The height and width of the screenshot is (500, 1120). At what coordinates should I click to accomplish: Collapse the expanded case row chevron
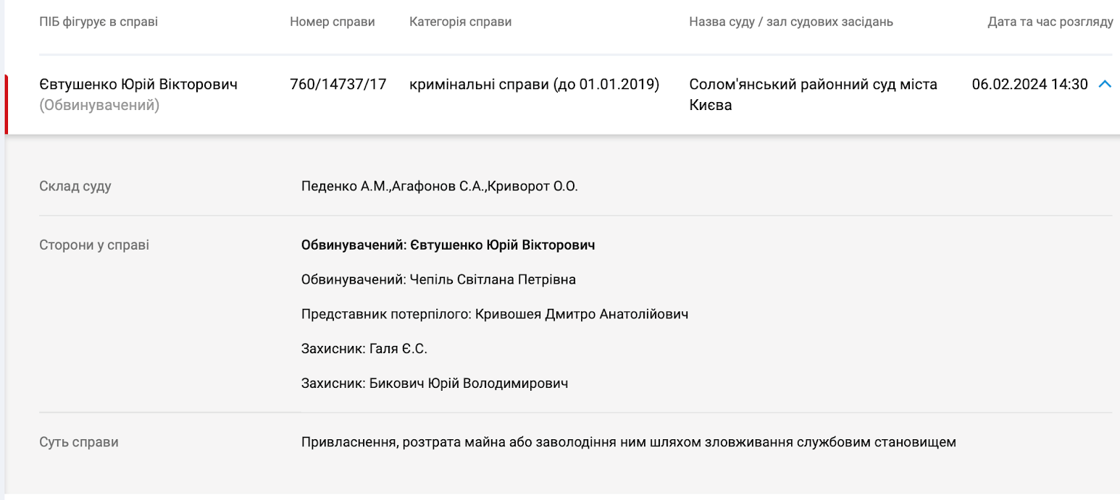point(1105,85)
